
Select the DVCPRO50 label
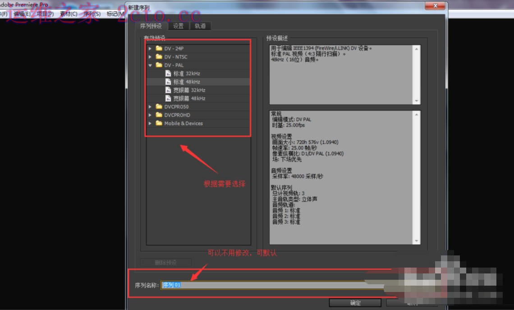point(176,106)
